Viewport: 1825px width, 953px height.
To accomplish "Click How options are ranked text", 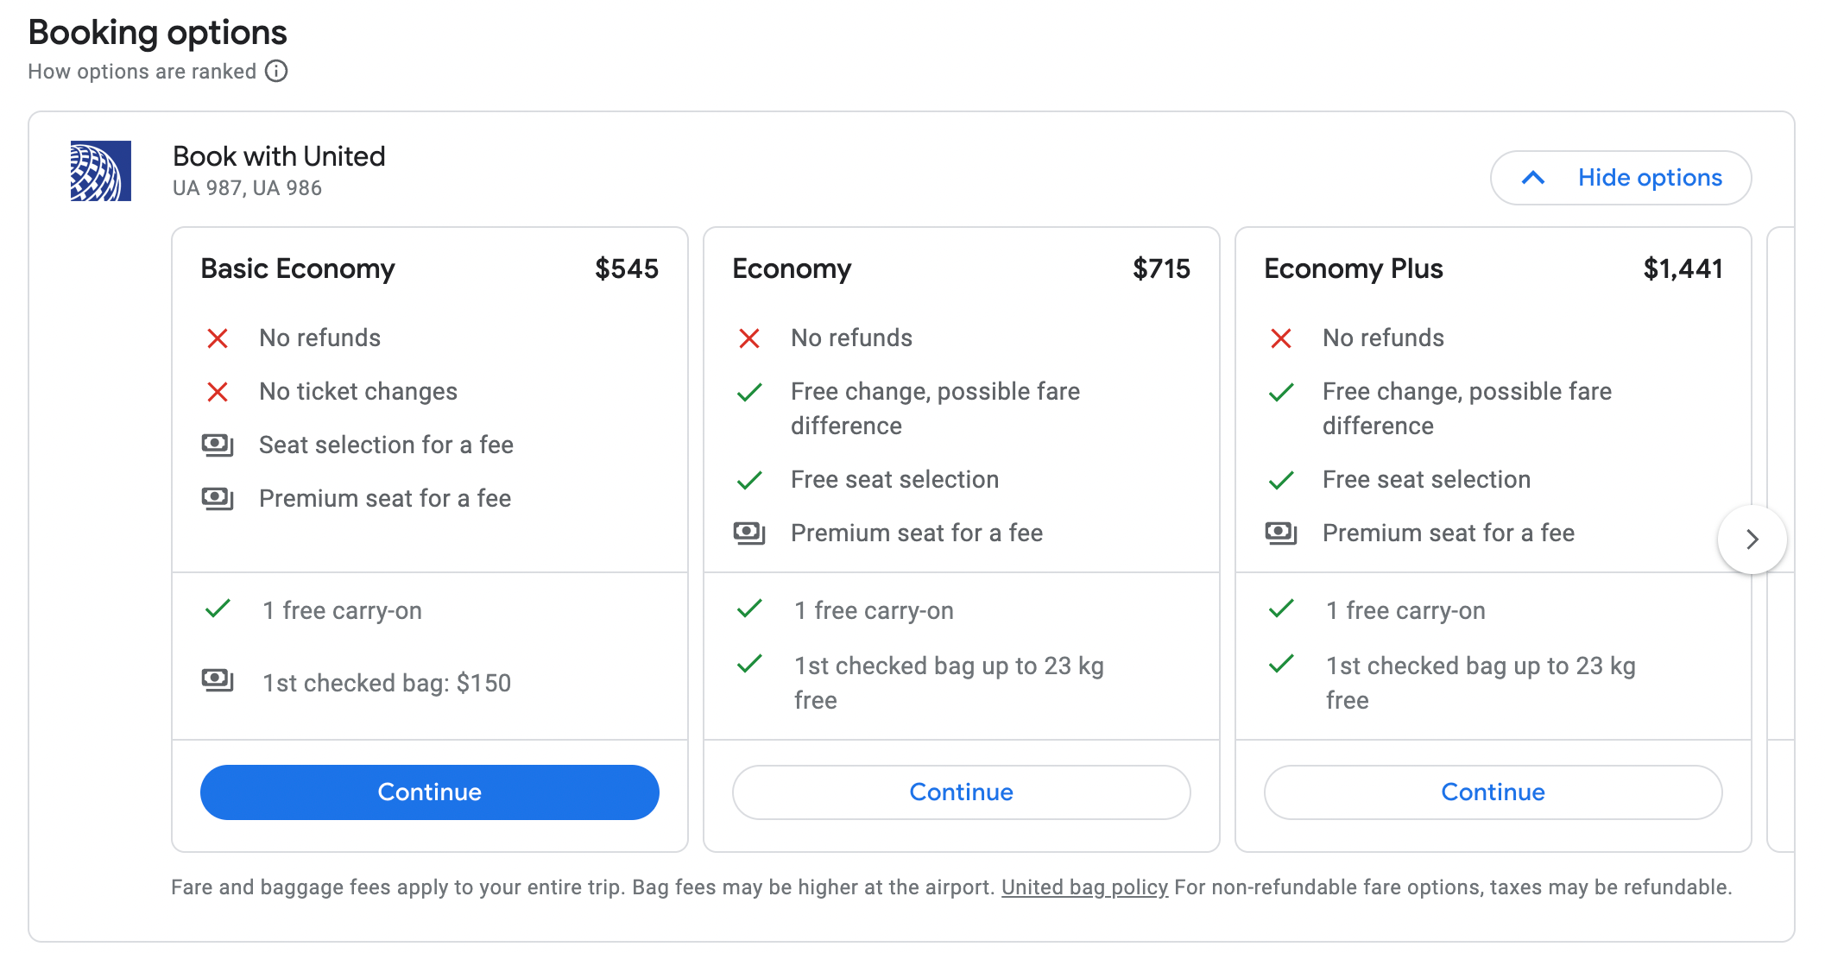I will click(142, 72).
